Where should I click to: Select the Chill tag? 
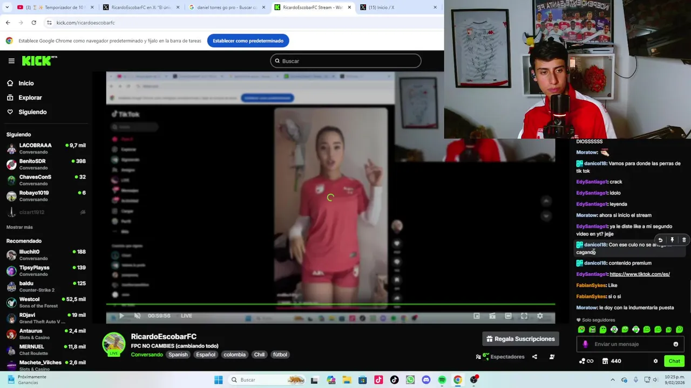pyautogui.click(x=259, y=355)
